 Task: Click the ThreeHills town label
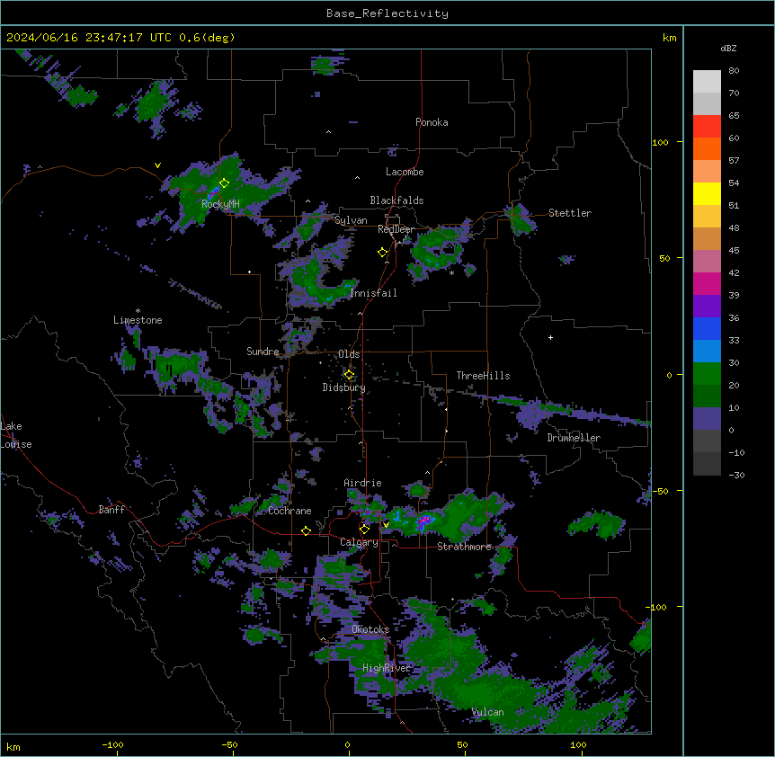pyautogui.click(x=483, y=376)
